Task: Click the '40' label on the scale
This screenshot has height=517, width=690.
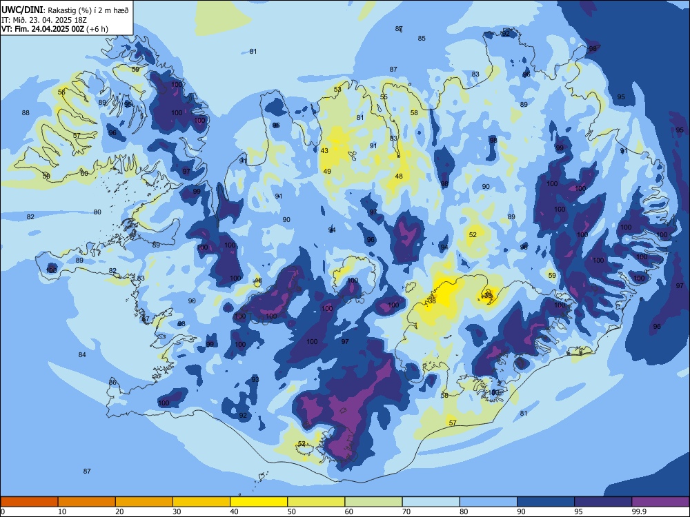Action: (235, 511)
